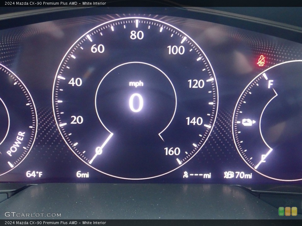Click the red seatbelt warning icon
The image size is (302, 226).
point(261,61)
